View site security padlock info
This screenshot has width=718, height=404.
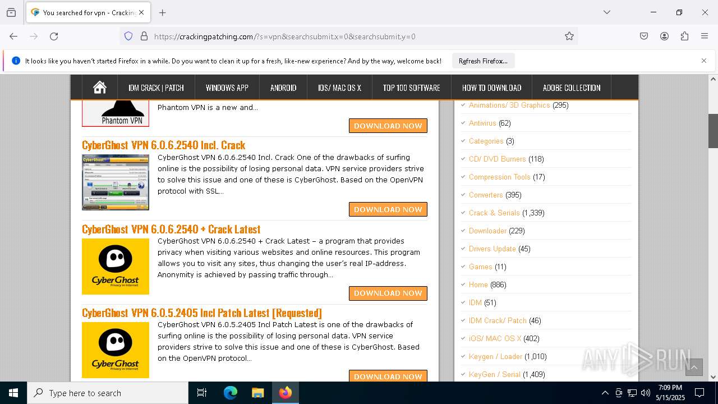click(144, 36)
